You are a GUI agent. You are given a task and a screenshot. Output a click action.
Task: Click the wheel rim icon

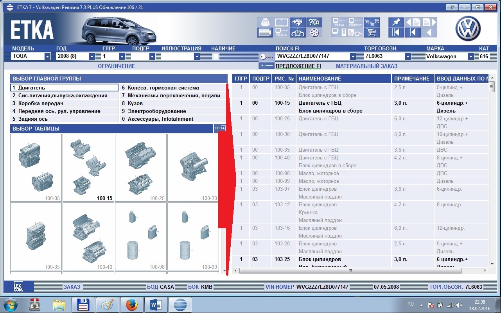[x=314, y=33]
